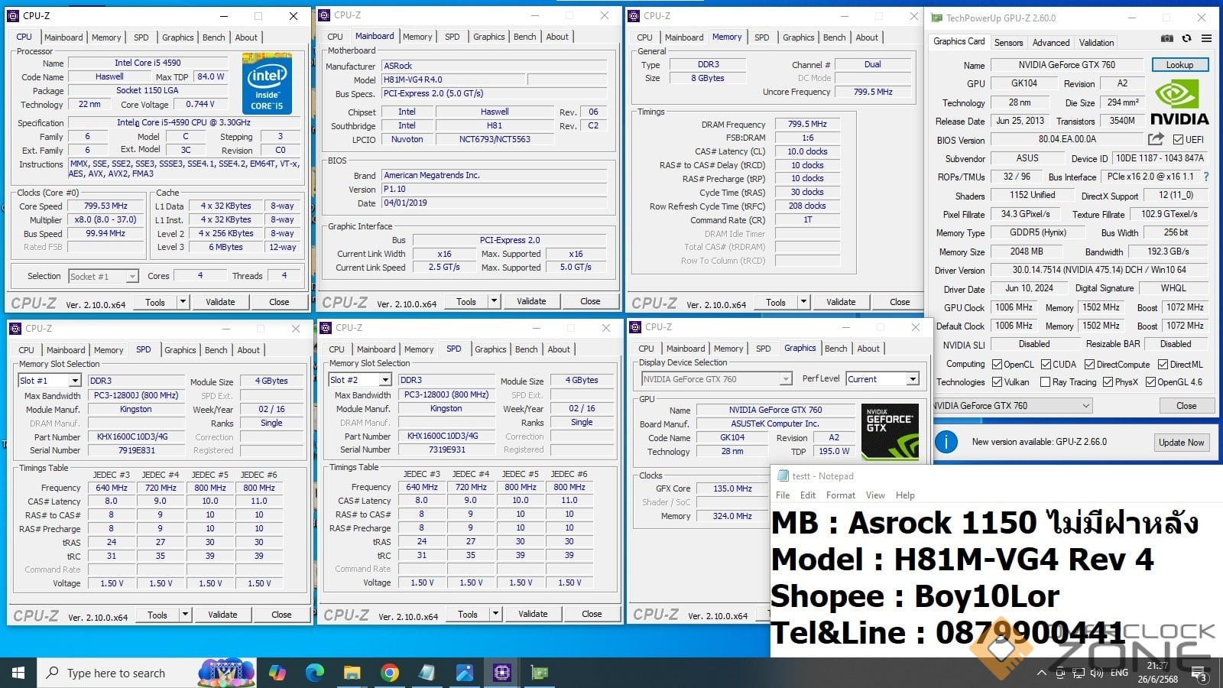Toggle the CUDA checkbox in GPU-Z
The width and height of the screenshot is (1223, 688).
click(x=1046, y=365)
